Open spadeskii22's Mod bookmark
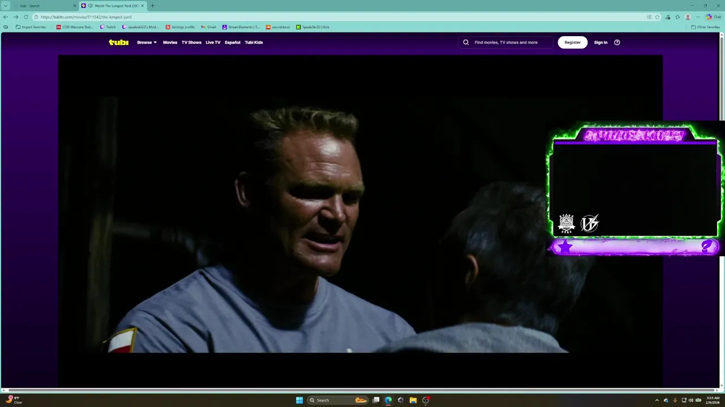This screenshot has width=725, height=407. coord(140,27)
